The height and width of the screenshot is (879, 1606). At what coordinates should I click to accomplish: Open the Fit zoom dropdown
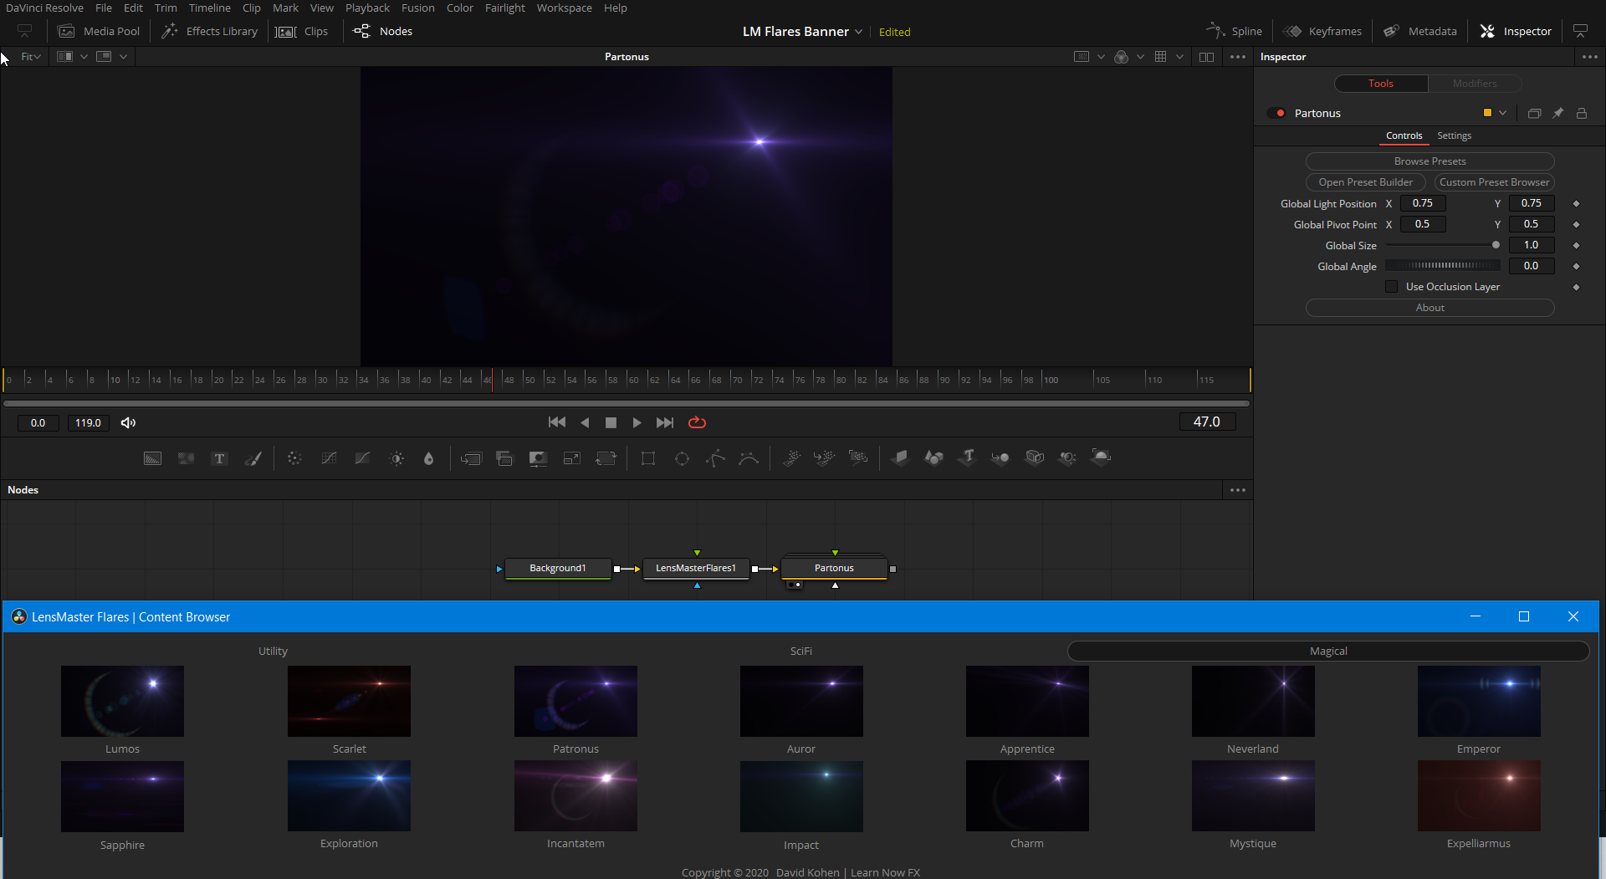[31, 57]
